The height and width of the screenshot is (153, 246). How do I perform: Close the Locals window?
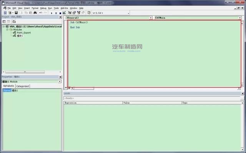point(243,94)
